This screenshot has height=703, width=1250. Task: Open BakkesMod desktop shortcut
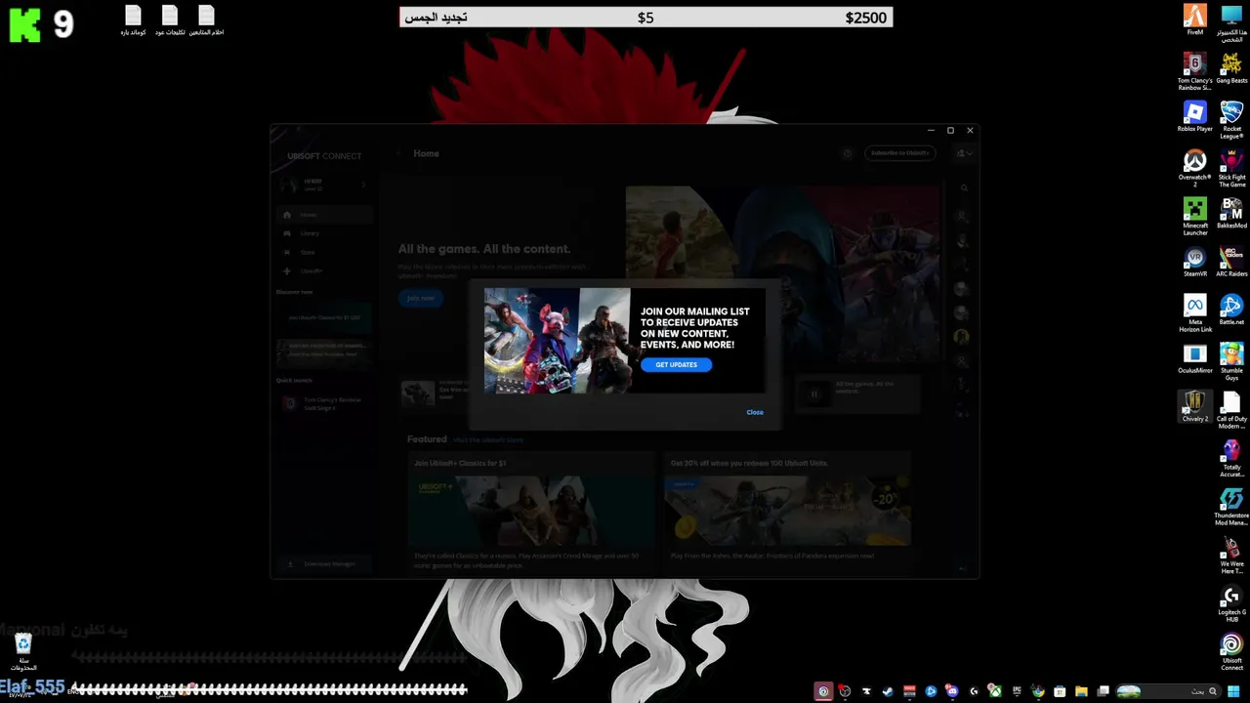tap(1231, 213)
